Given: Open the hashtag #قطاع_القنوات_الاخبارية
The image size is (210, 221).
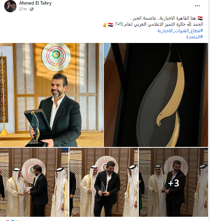Looking at the screenshot, I should pos(180,31).
